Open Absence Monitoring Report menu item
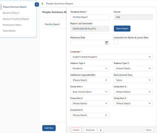Image resolution: width=157 pixels, height=133 pixels. [16, 19]
